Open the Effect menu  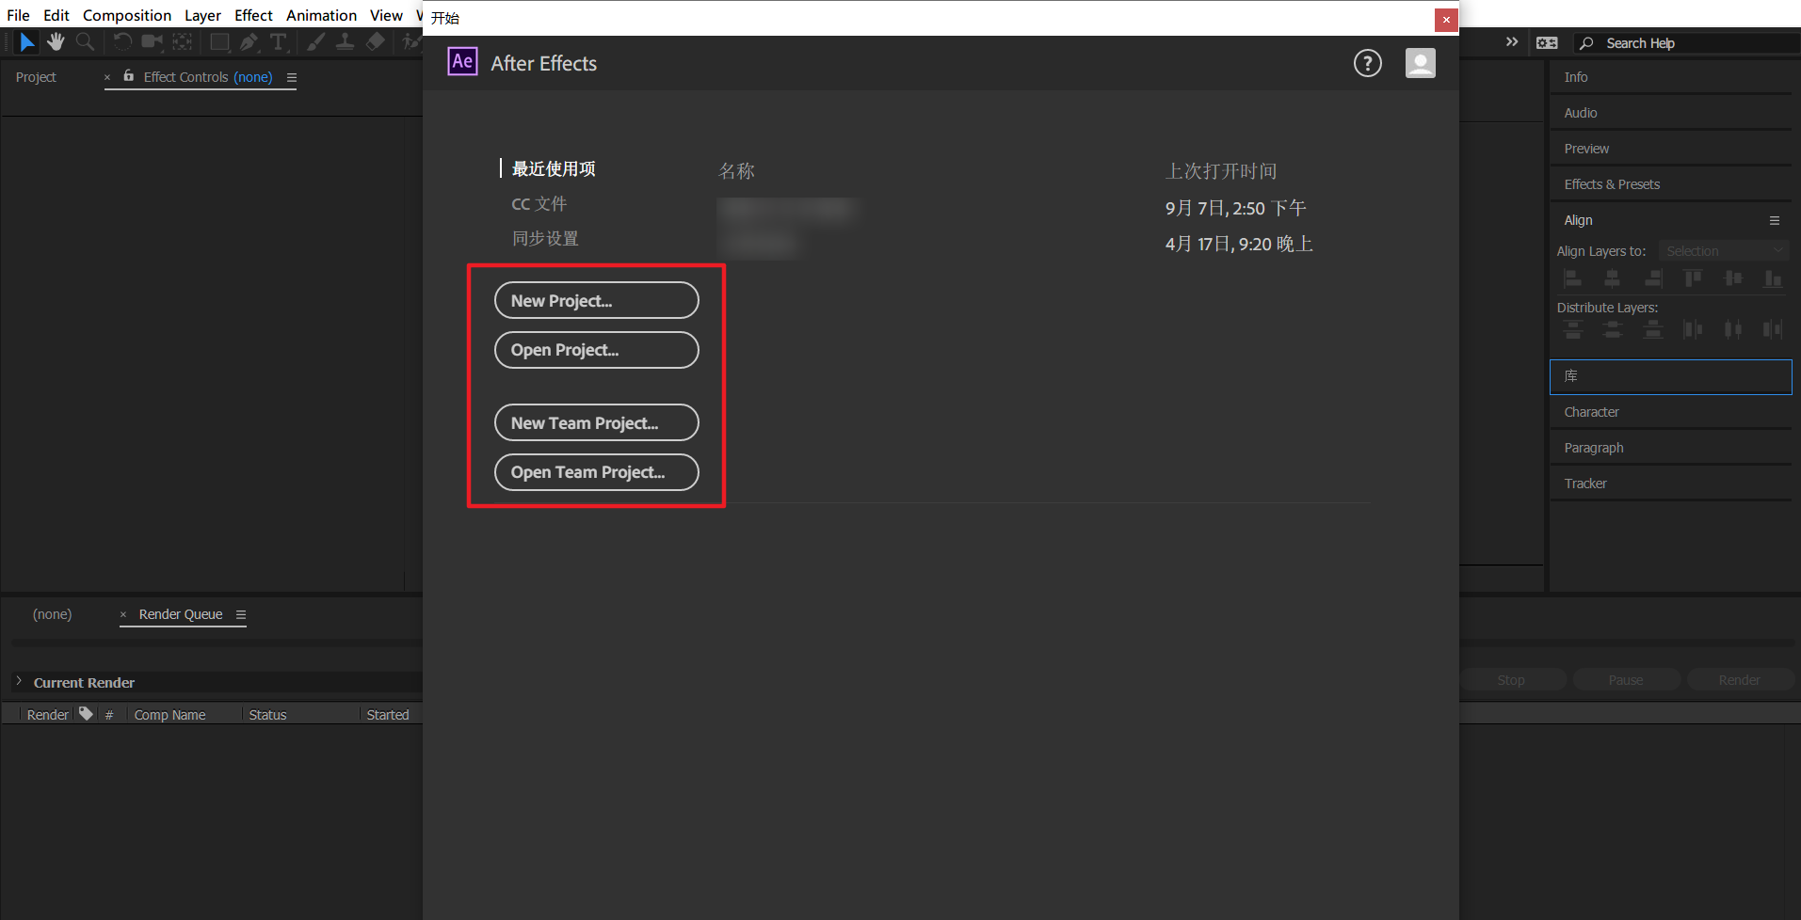(x=253, y=15)
